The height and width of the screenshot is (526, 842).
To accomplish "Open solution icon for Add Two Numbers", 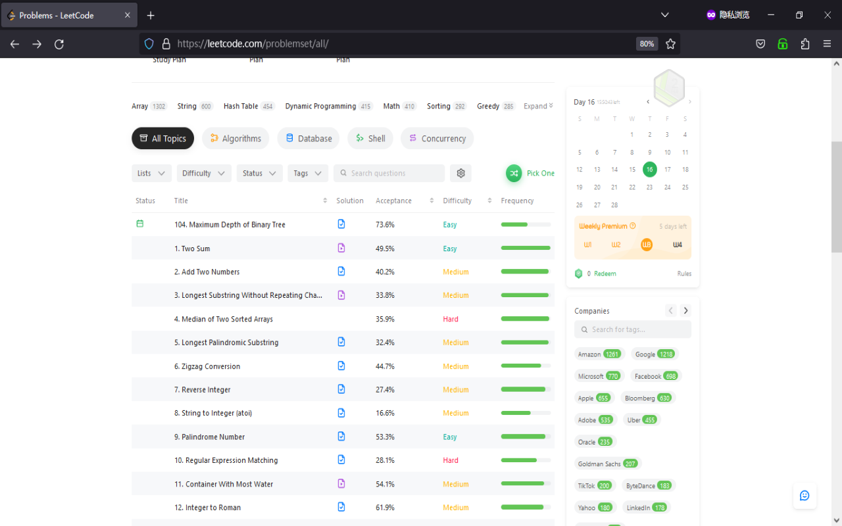I will click(341, 272).
